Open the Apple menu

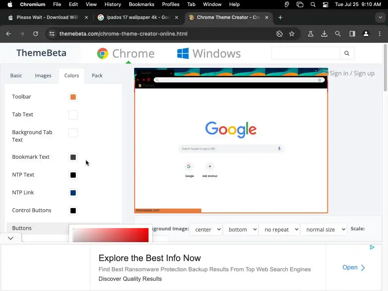click(10, 5)
